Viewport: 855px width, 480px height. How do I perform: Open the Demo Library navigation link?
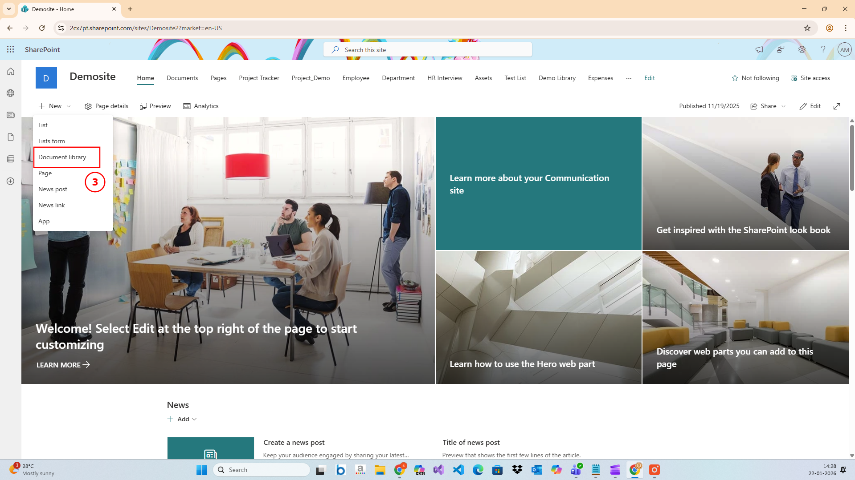tap(557, 78)
